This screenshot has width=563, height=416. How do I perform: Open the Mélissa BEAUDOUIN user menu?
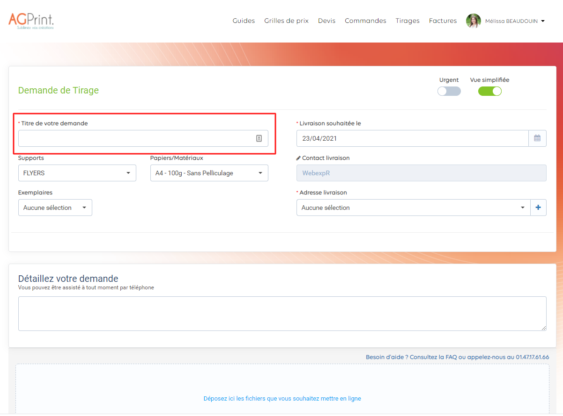coord(515,21)
